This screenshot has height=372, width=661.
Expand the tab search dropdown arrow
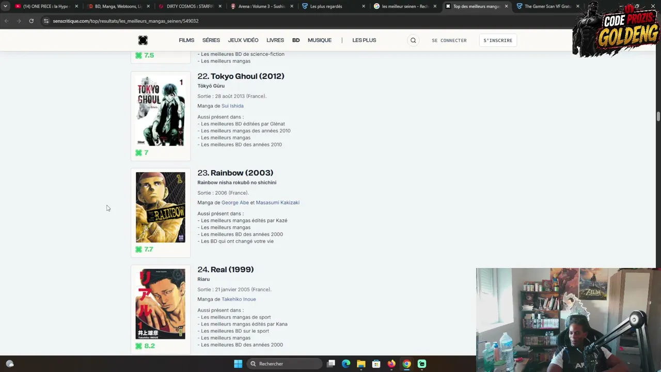(x=5, y=6)
